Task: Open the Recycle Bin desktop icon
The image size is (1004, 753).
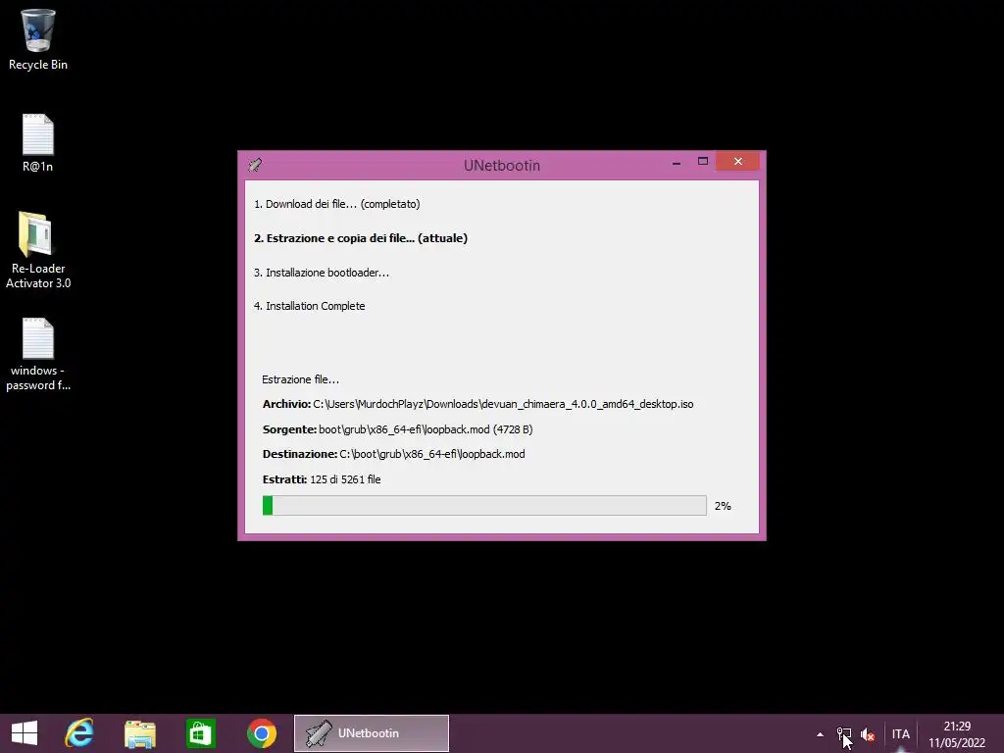Action: (38, 39)
